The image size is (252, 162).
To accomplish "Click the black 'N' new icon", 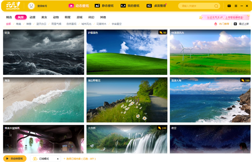I will tap(235, 24).
